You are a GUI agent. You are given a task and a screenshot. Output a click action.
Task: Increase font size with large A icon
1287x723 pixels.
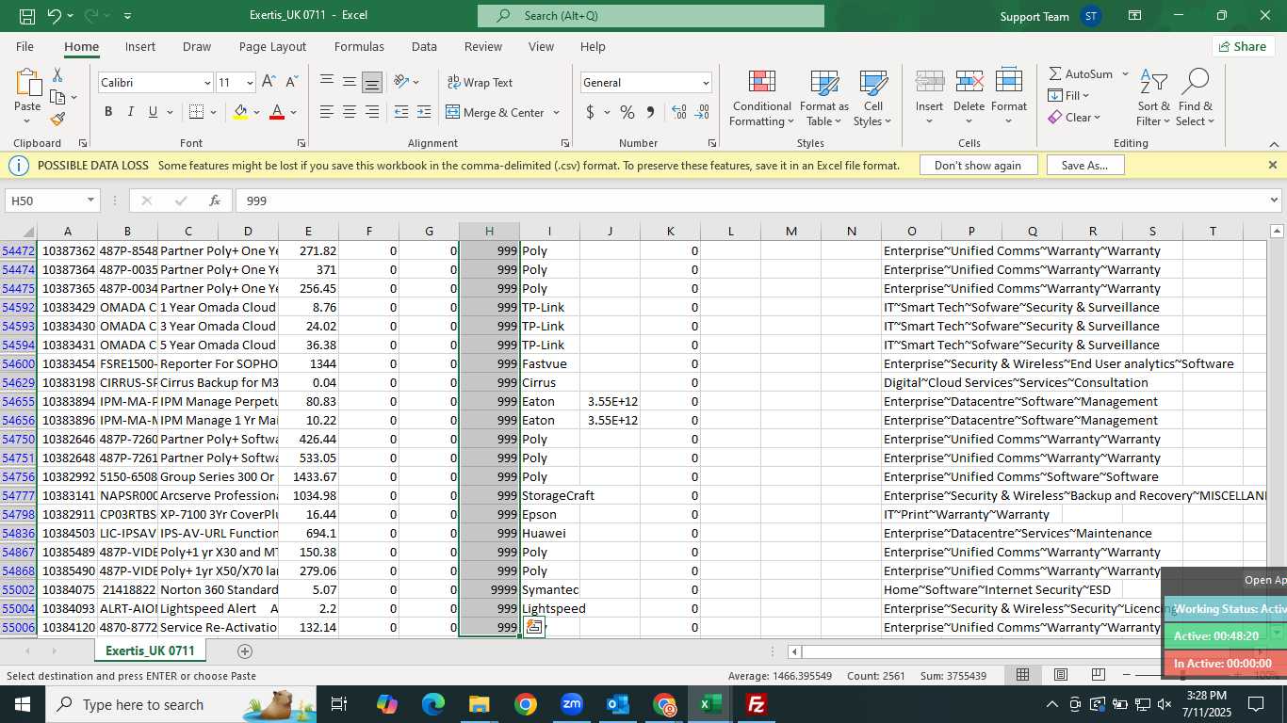click(269, 82)
